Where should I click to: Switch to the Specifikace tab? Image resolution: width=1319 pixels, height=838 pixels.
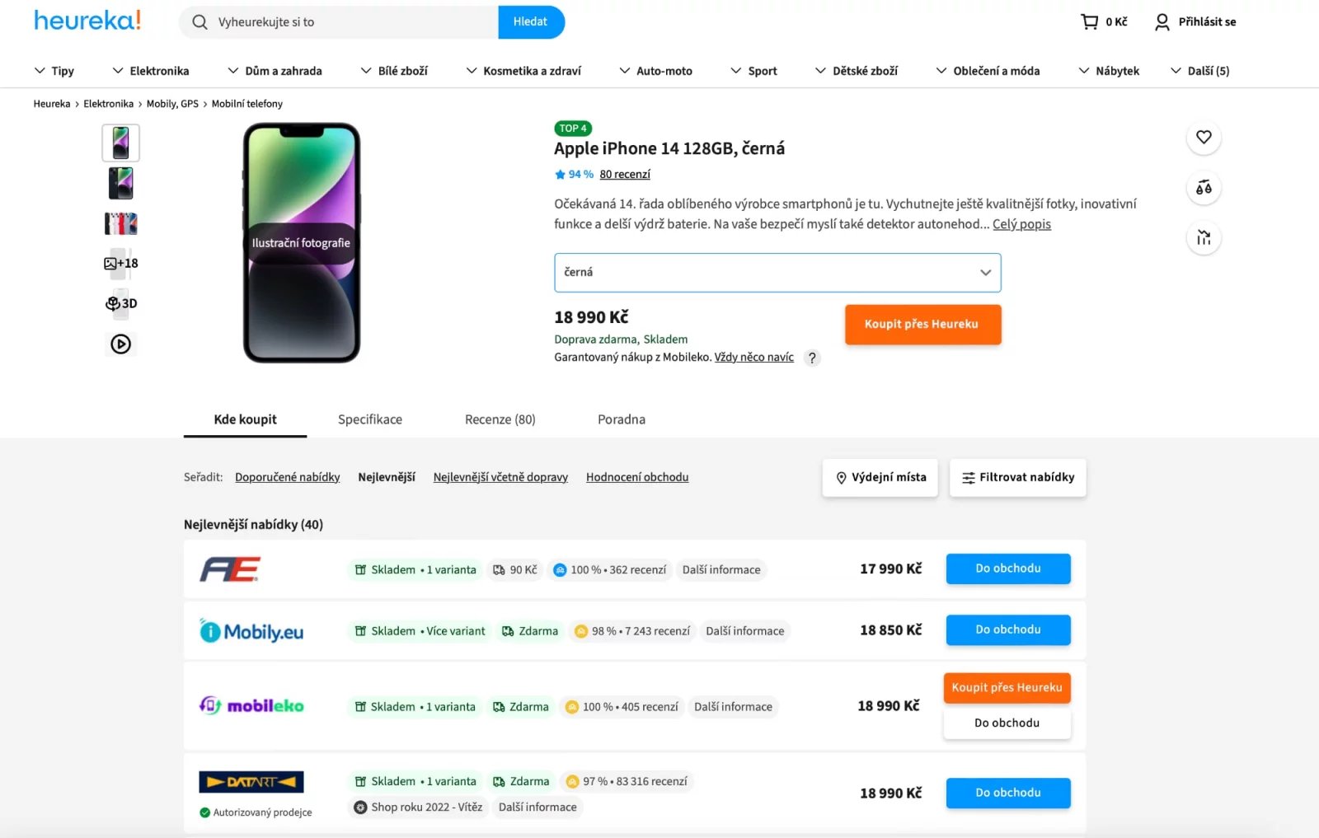(x=369, y=419)
